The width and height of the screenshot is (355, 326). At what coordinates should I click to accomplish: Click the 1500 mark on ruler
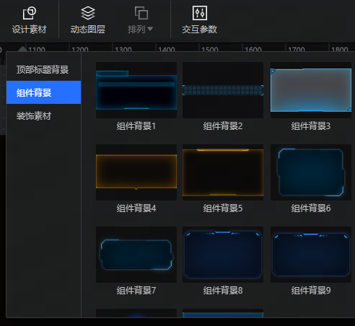(210, 49)
